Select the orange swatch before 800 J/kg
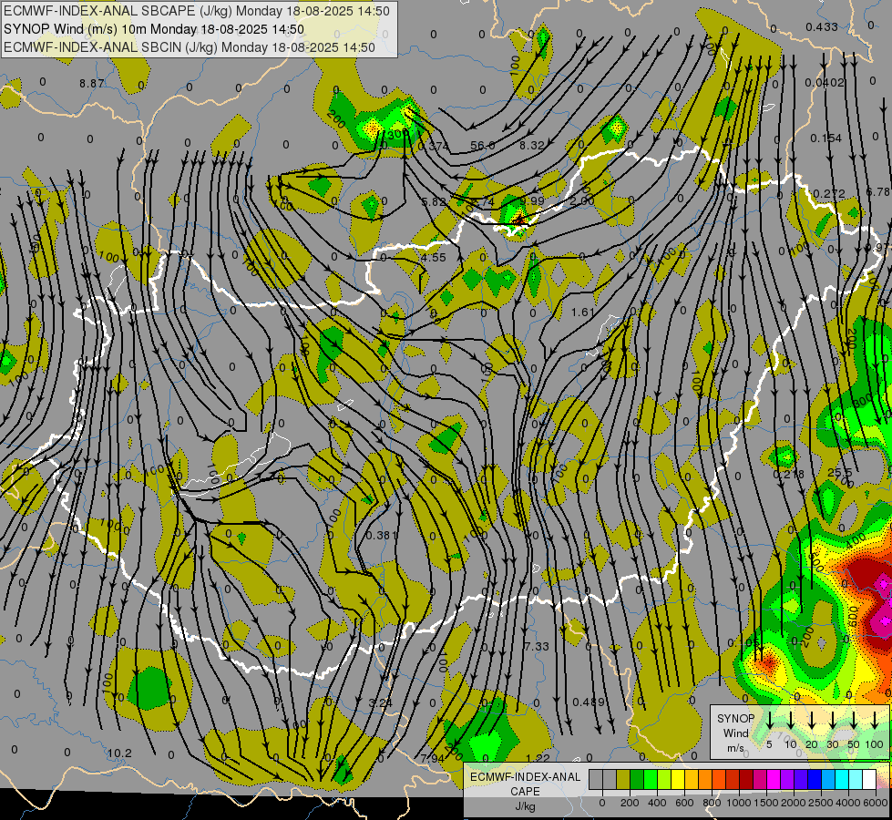 coord(705,780)
